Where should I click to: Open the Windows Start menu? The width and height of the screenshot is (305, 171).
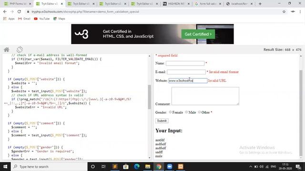(5, 167)
